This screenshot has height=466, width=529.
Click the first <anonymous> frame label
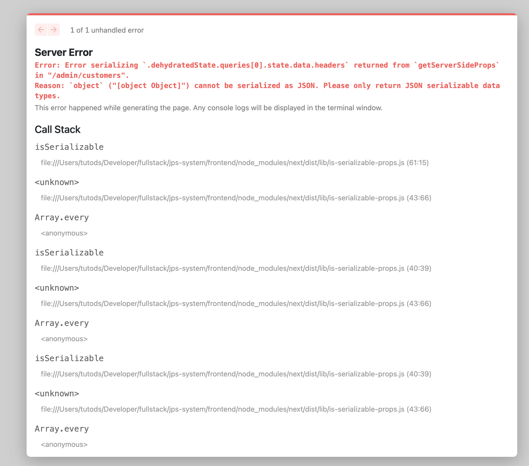[x=64, y=233]
